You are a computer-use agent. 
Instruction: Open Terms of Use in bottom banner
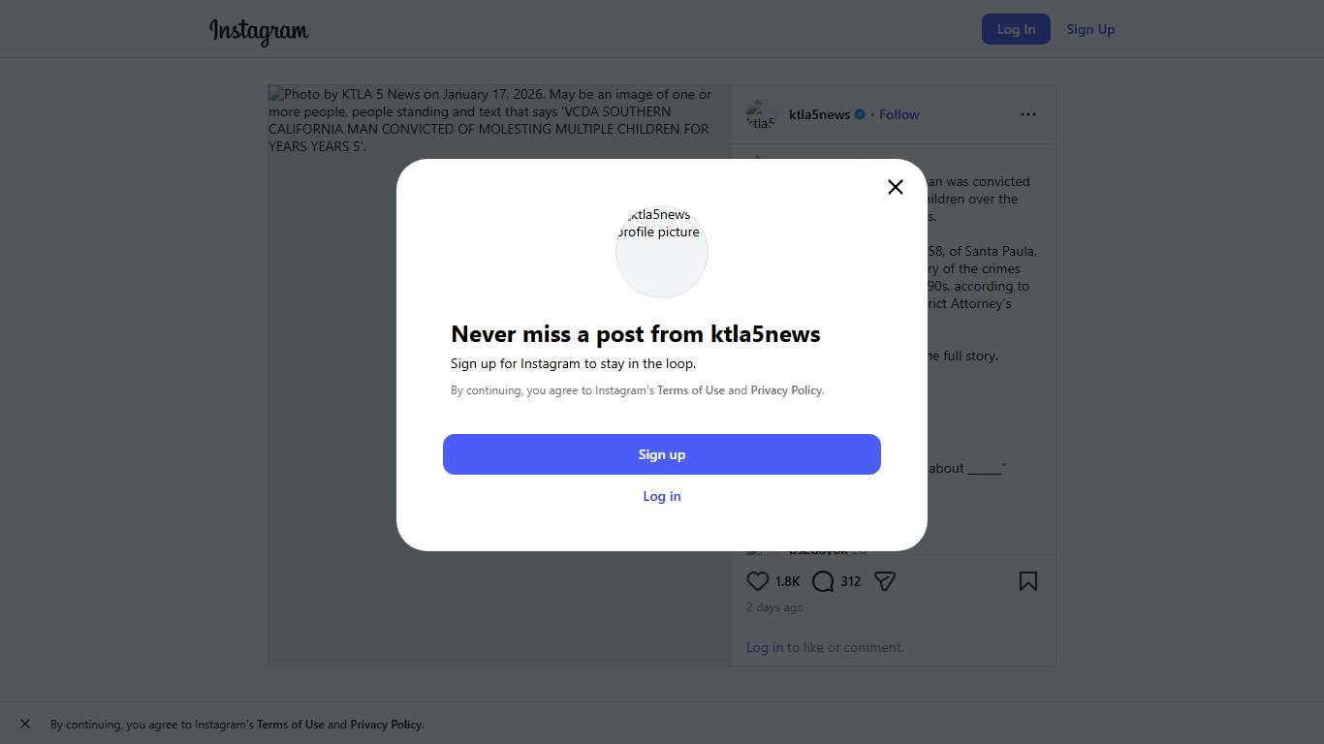click(290, 725)
